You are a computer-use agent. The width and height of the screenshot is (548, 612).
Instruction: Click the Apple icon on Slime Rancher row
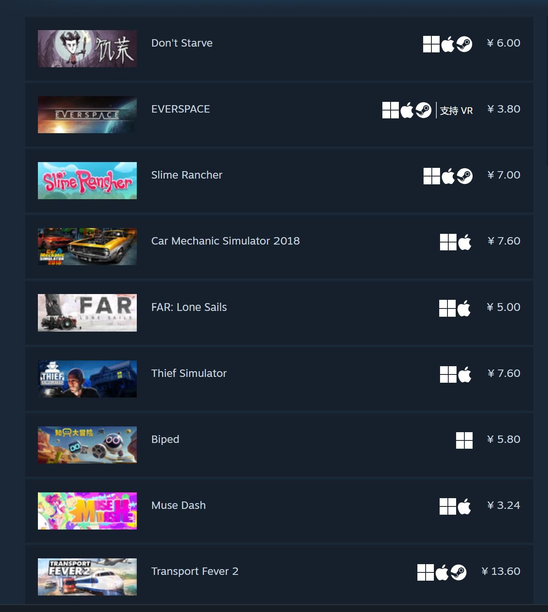(448, 176)
